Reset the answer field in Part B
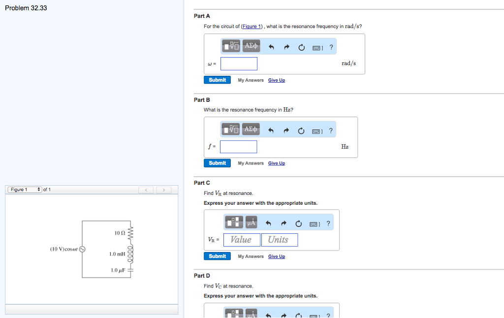The image size is (504, 318). click(x=301, y=129)
